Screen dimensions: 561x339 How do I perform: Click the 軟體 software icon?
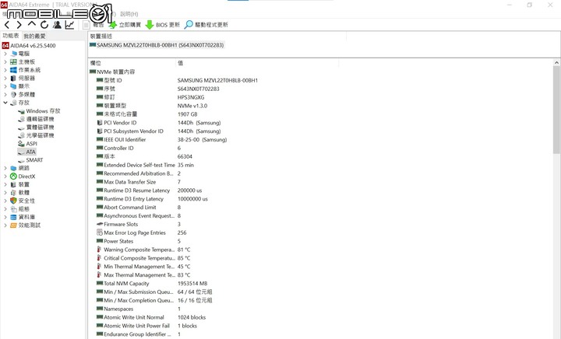point(13,193)
